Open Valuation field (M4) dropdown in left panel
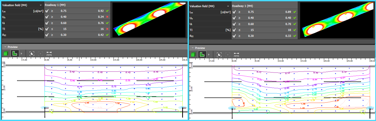 click(41, 5)
